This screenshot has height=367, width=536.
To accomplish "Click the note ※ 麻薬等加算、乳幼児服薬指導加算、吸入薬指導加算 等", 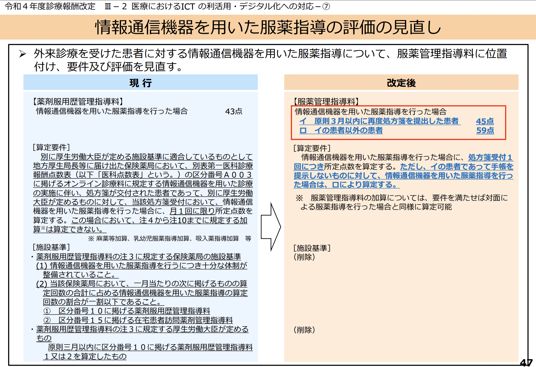I will [x=170, y=238].
